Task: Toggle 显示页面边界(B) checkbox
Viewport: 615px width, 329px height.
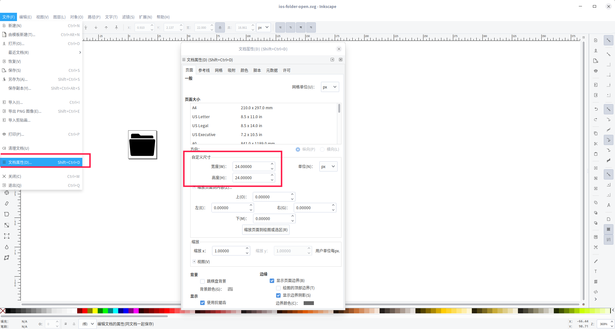Action: click(272, 281)
